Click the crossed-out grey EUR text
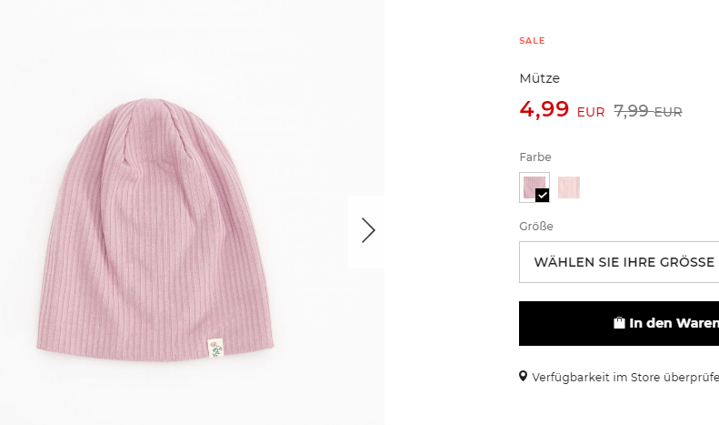719x425 pixels. click(668, 112)
